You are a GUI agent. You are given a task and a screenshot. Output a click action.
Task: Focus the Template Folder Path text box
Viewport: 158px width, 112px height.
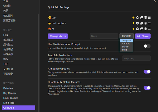[136, 58]
